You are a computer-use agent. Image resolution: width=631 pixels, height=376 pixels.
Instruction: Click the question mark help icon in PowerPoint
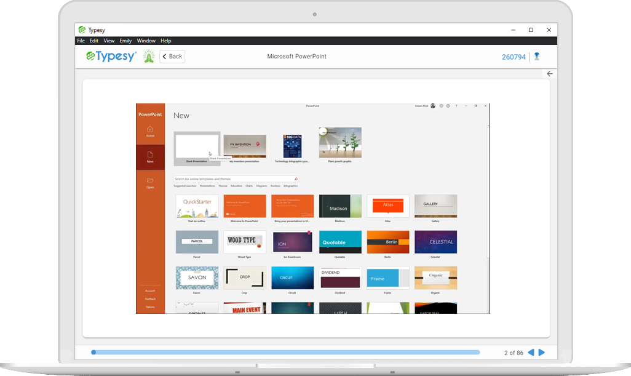pyautogui.click(x=456, y=106)
